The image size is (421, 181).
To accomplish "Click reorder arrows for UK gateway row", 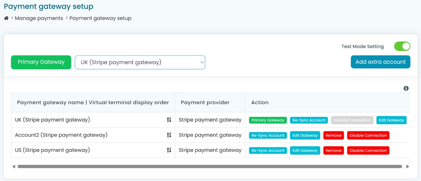I will tap(169, 120).
